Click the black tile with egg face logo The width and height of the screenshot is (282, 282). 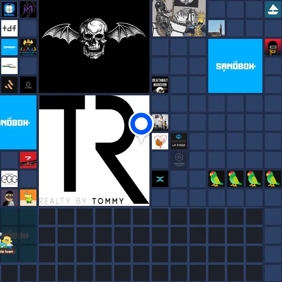28,85
